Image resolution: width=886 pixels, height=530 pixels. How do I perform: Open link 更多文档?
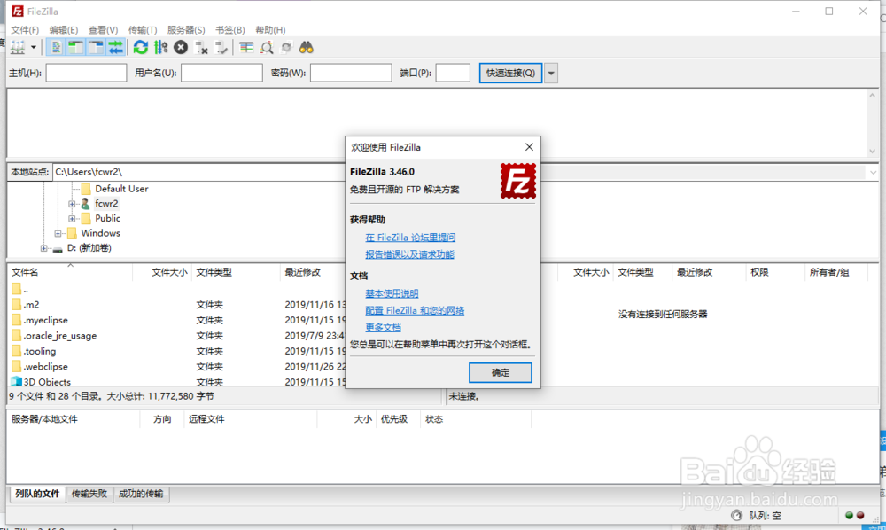(x=383, y=327)
